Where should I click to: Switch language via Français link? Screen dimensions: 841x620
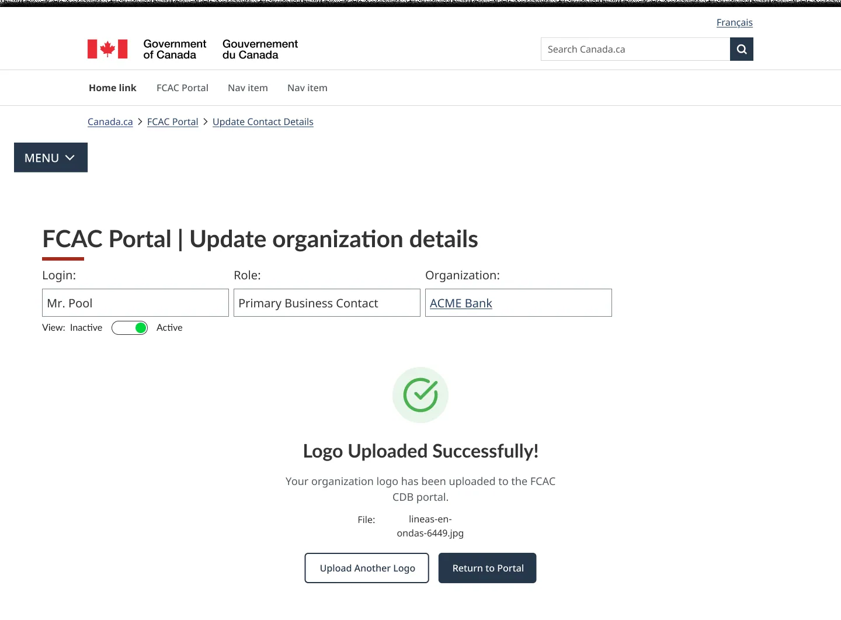coord(735,22)
